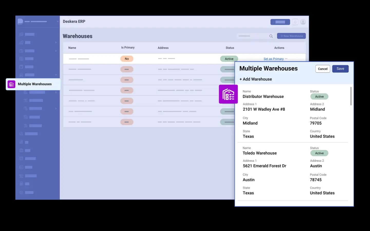Image resolution: width=370 pixels, height=231 pixels.
Task: Click the Set as Primary link
Action: click(x=273, y=59)
